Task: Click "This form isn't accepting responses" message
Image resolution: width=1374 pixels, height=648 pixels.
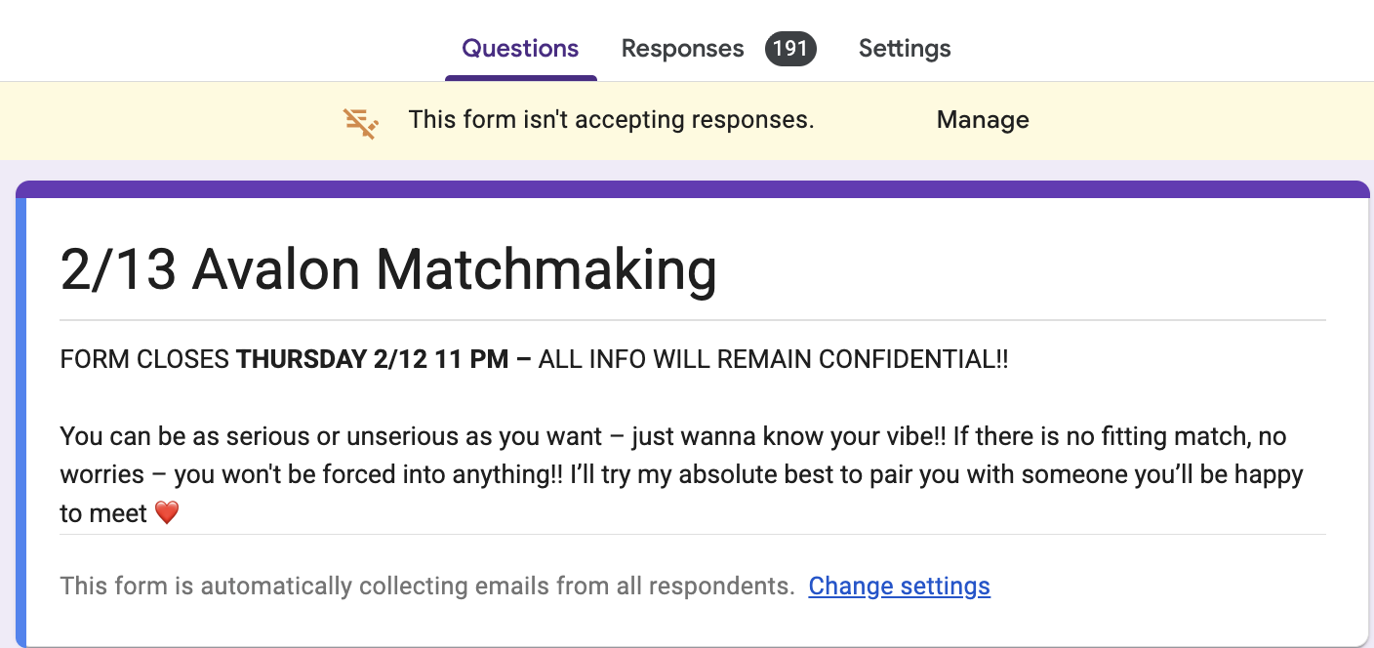Action: pyautogui.click(x=611, y=121)
